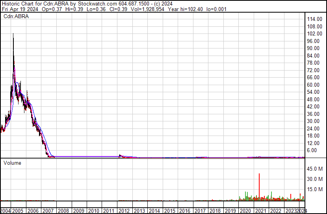Screen dimensions: 327x214
Task: Click the Volume panel label
Action: [x=12, y=163]
